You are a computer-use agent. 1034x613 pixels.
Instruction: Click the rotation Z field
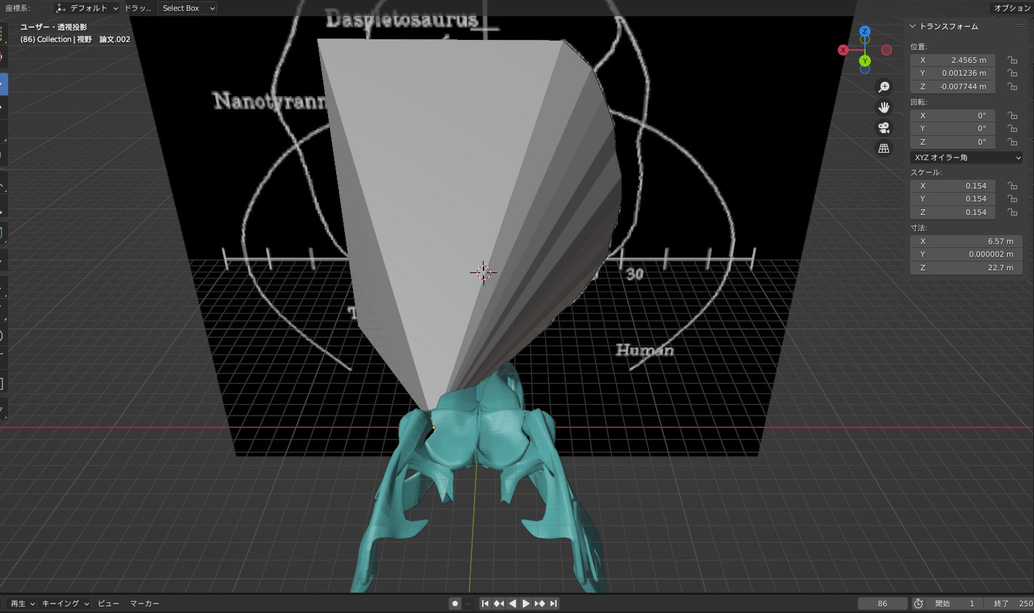tap(952, 142)
